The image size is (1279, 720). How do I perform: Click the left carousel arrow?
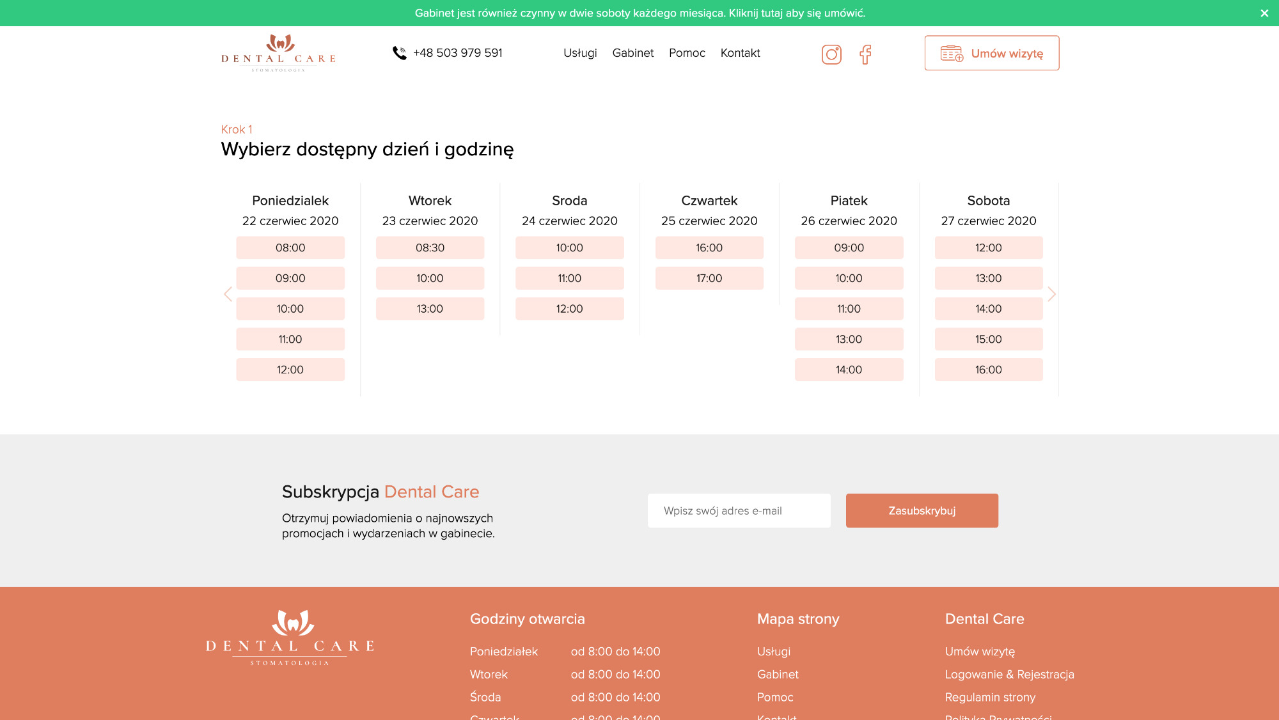coord(228,293)
